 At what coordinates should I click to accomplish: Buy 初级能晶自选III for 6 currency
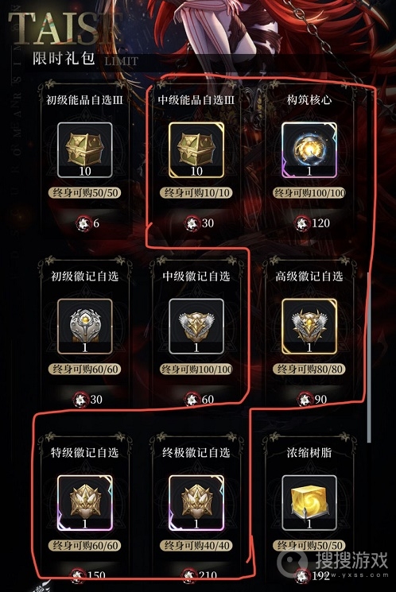87,223
